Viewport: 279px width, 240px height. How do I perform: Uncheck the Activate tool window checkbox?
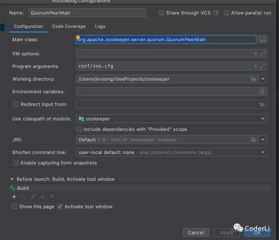[60, 207]
